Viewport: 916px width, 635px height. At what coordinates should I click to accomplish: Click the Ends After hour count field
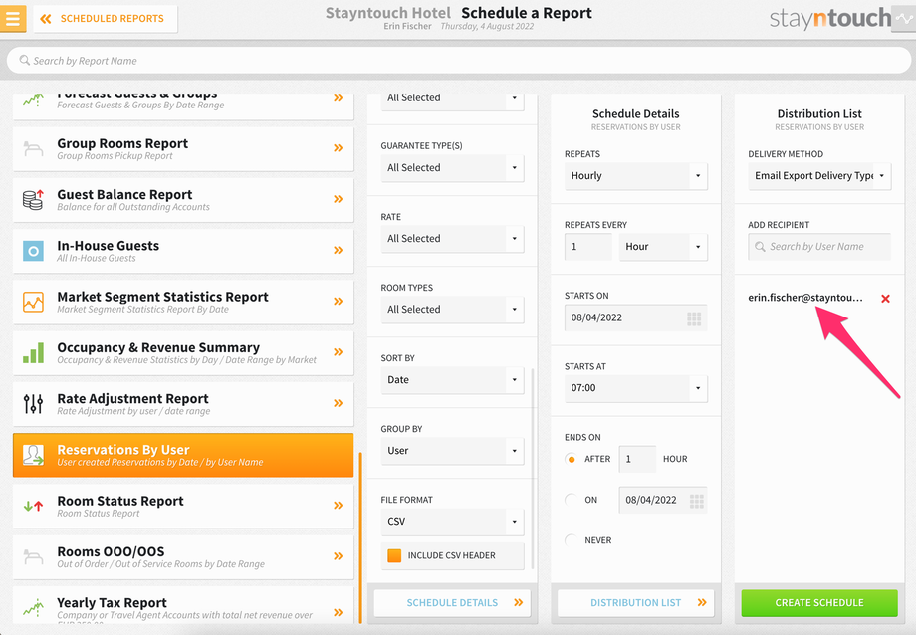coord(637,459)
